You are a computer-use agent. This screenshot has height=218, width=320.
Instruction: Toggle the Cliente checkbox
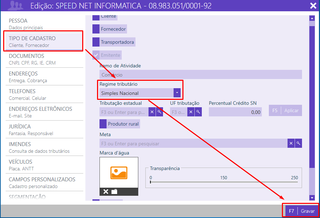(96, 17)
